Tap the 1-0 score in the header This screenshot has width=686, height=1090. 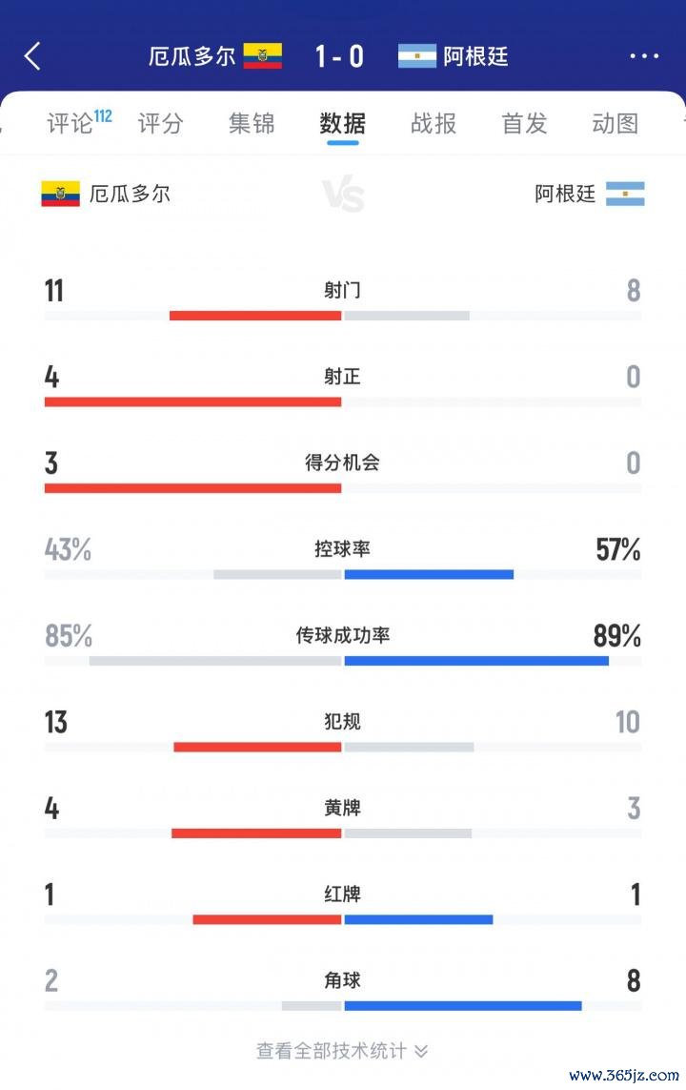tap(339, 56)
